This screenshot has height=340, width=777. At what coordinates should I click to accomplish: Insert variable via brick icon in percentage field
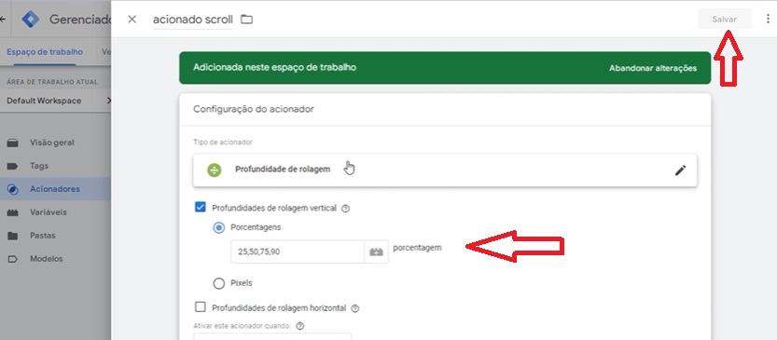(x=377, y=252)
